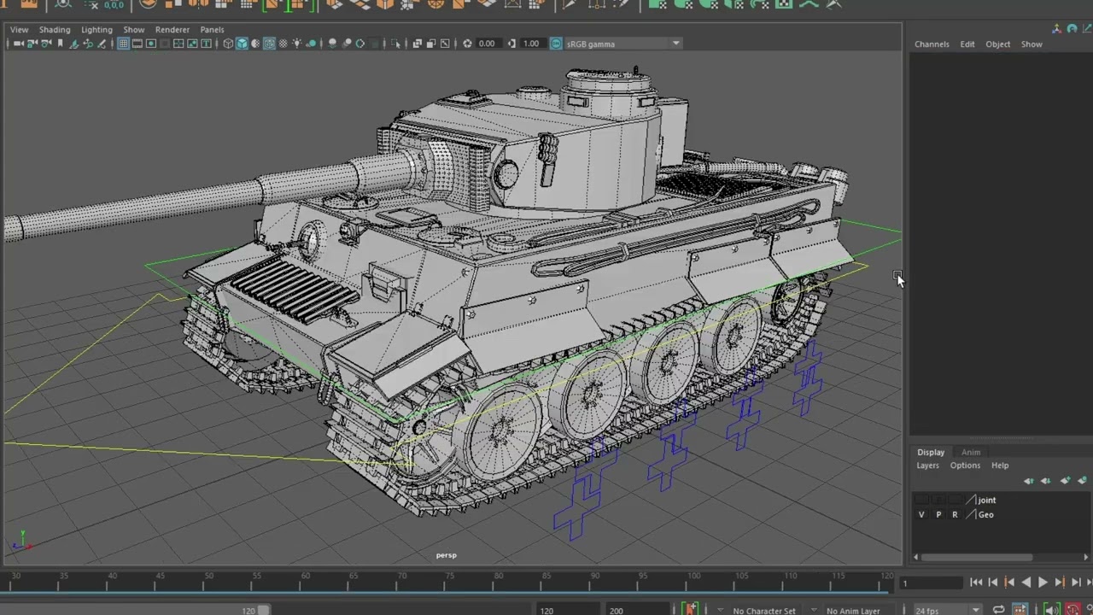Click the Safe Action icon
This screenshot has height=615, width=1093.
(192, 44)
